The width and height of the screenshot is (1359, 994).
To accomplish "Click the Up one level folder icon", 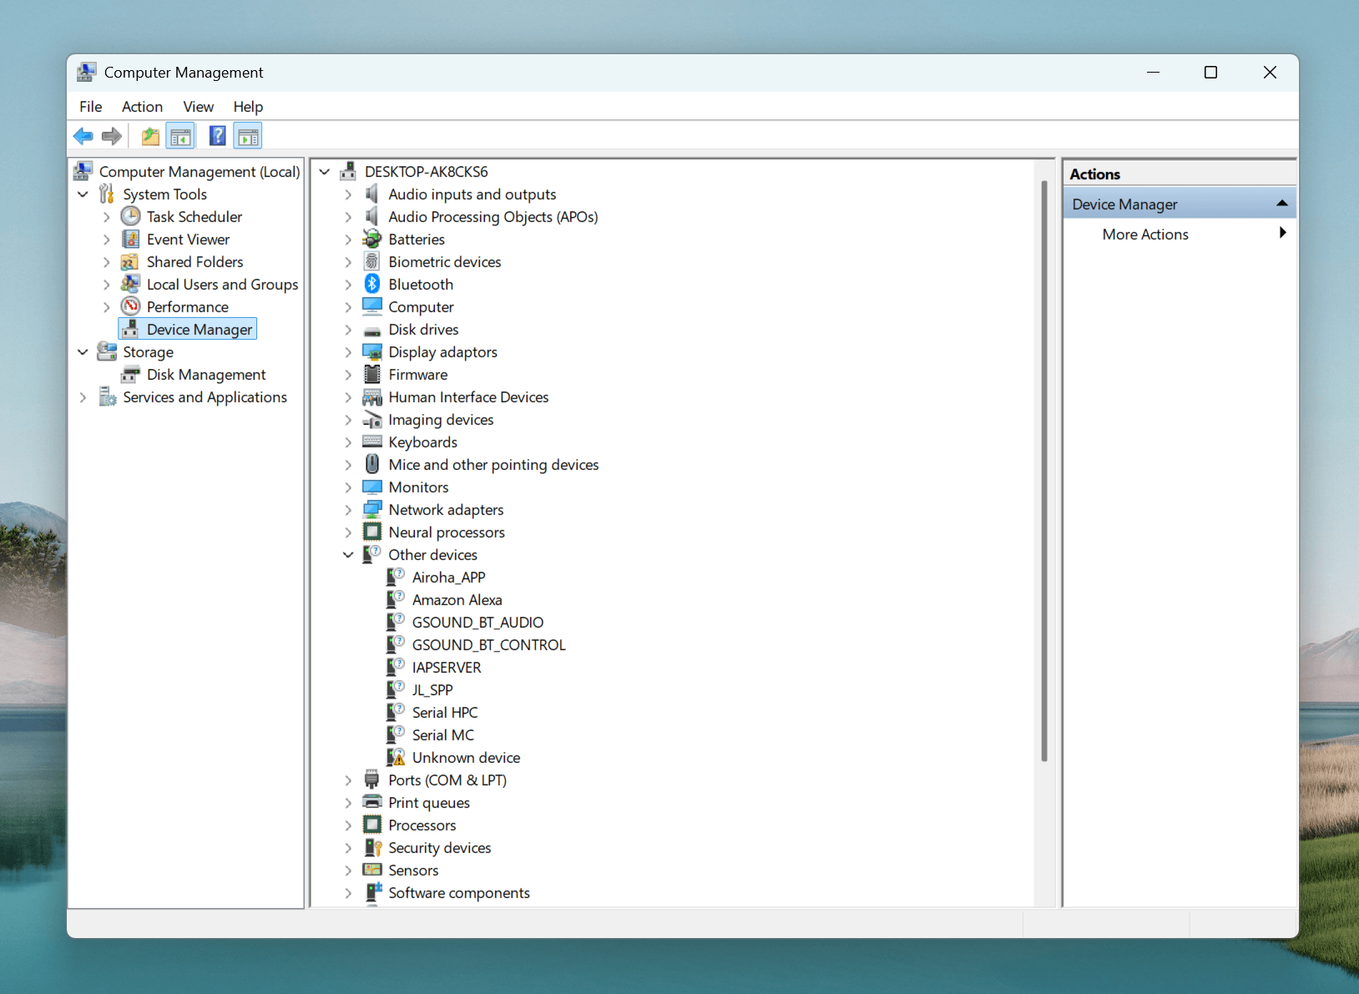I will (x=150, y=136).
